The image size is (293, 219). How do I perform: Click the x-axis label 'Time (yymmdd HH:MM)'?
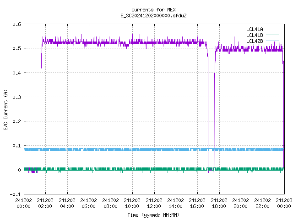point(153,215)
